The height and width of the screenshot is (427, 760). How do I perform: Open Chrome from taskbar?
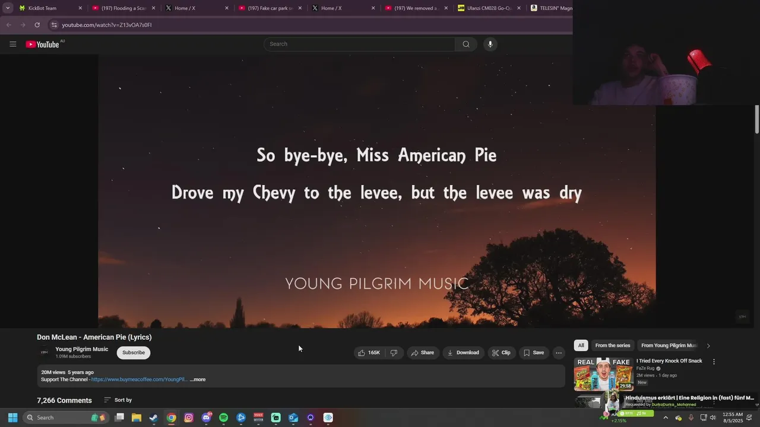(171, 418)
